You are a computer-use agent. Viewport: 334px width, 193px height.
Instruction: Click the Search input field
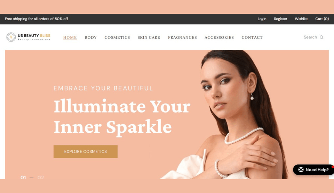(310, 37)
